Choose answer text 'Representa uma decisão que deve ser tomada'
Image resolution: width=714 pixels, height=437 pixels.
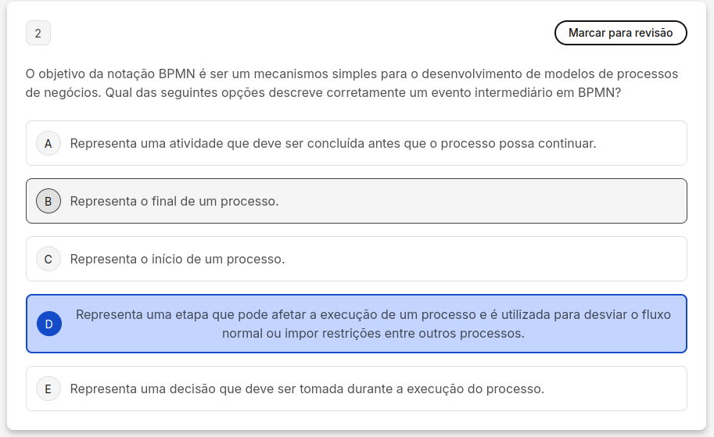(x=307, y=389)
